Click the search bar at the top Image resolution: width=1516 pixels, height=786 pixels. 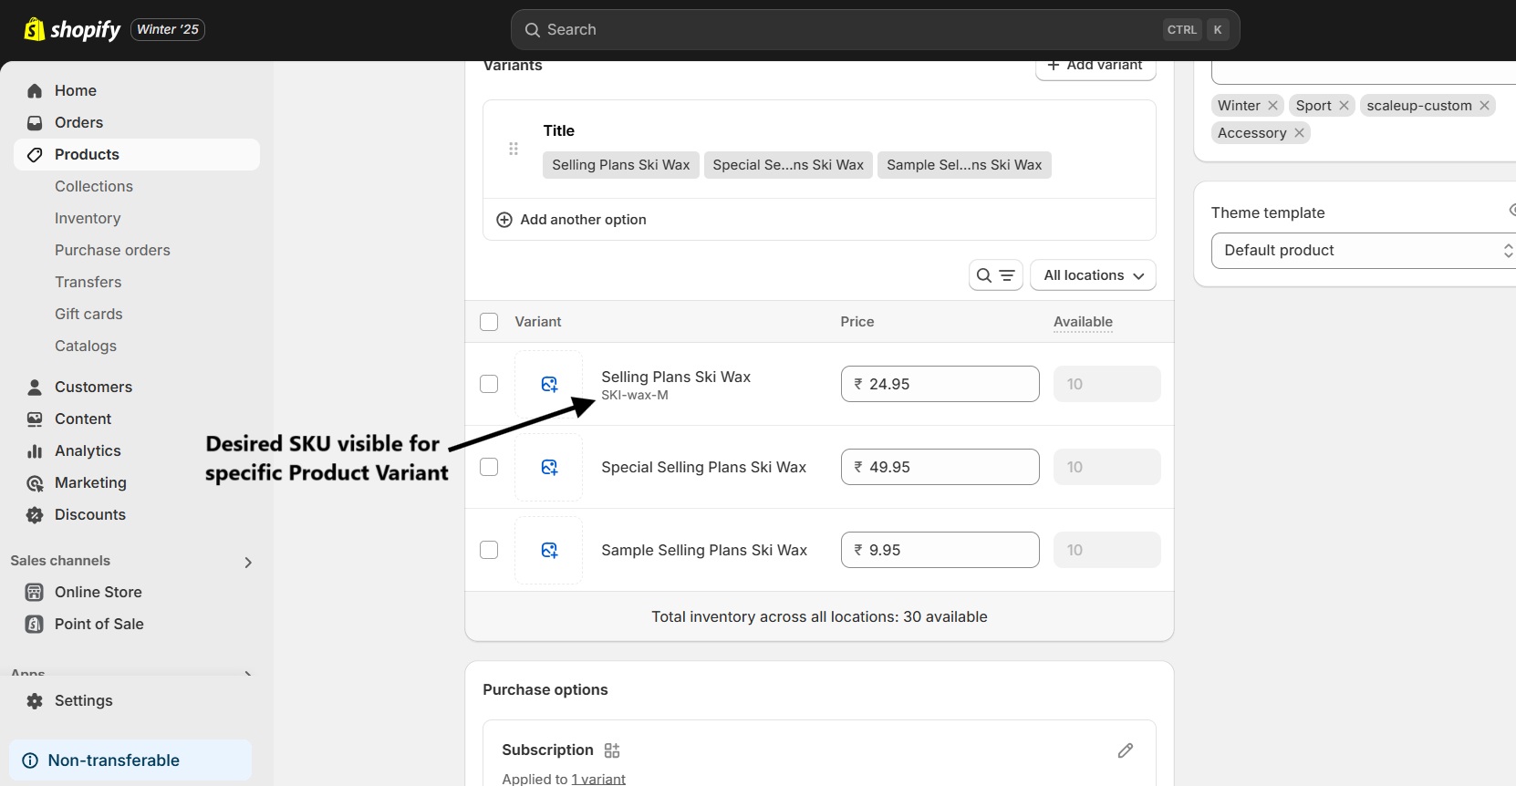[x=875, y=29]
